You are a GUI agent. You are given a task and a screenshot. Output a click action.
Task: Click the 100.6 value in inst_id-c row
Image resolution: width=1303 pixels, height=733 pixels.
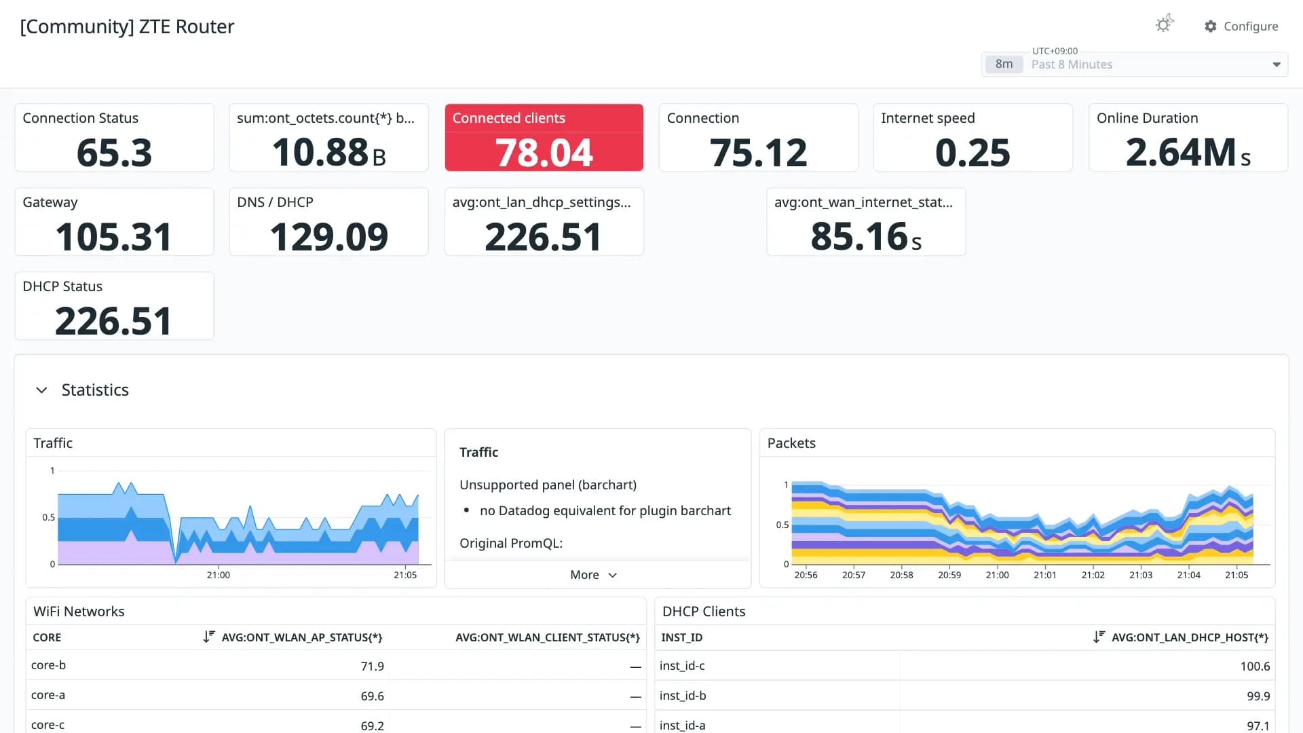tap(1255, 666)
